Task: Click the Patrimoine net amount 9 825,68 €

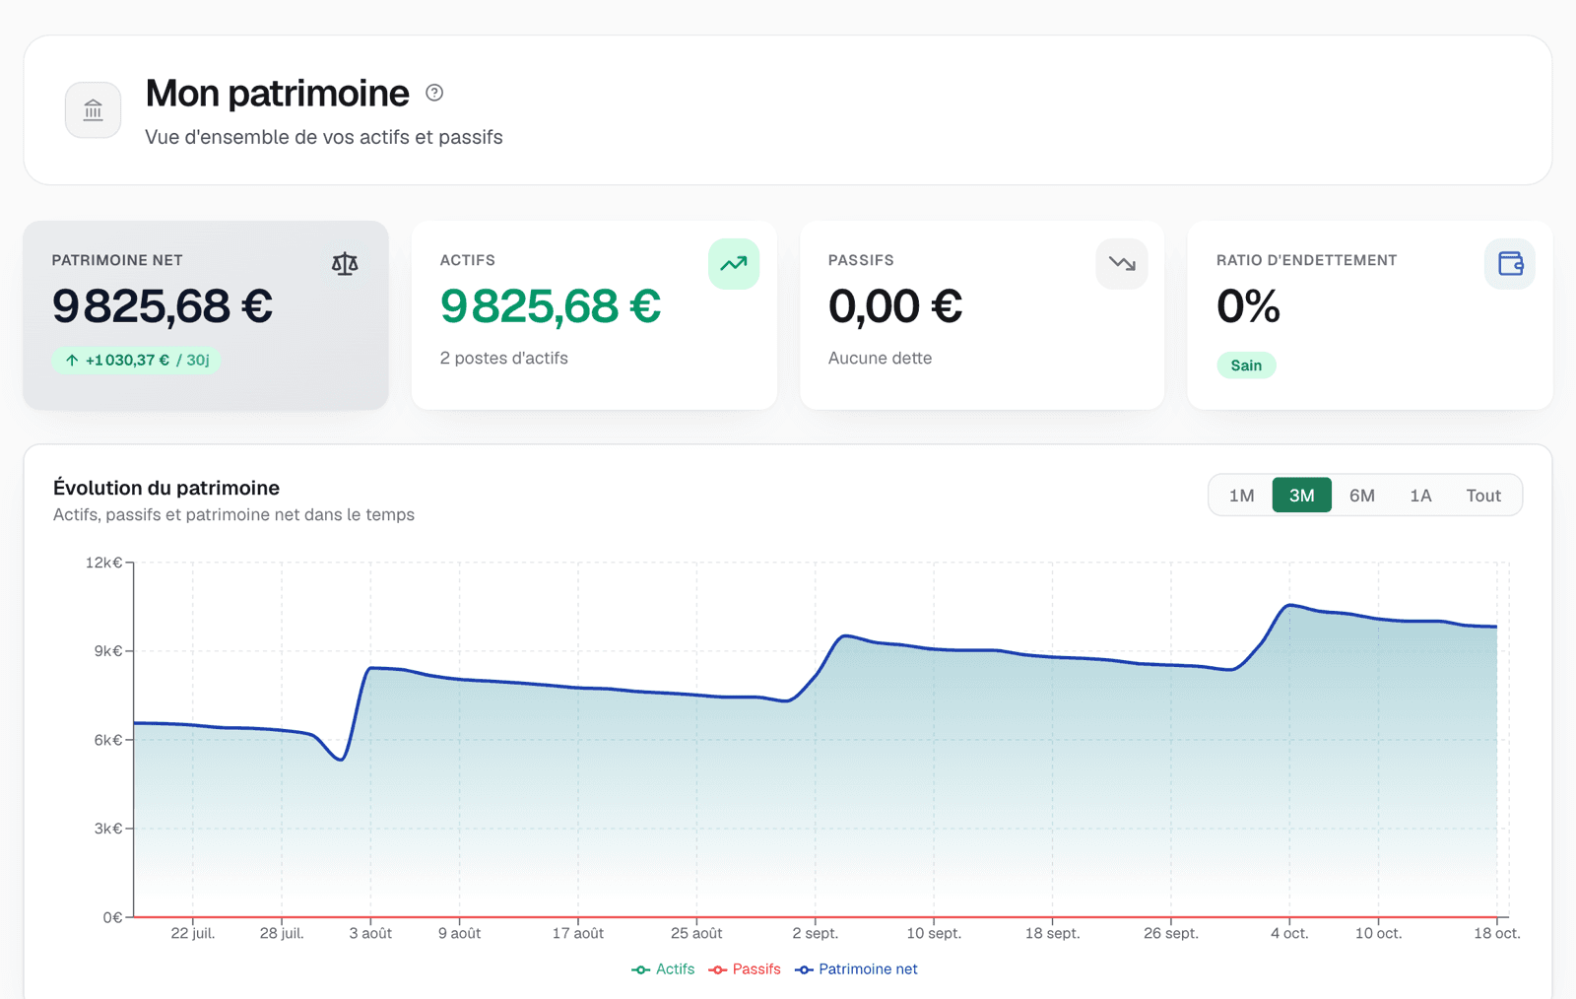Action: tap(163, 306)
